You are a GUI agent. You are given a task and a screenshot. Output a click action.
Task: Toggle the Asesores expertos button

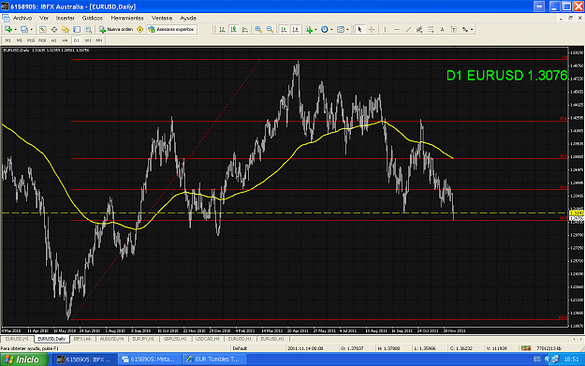point(171,29)
